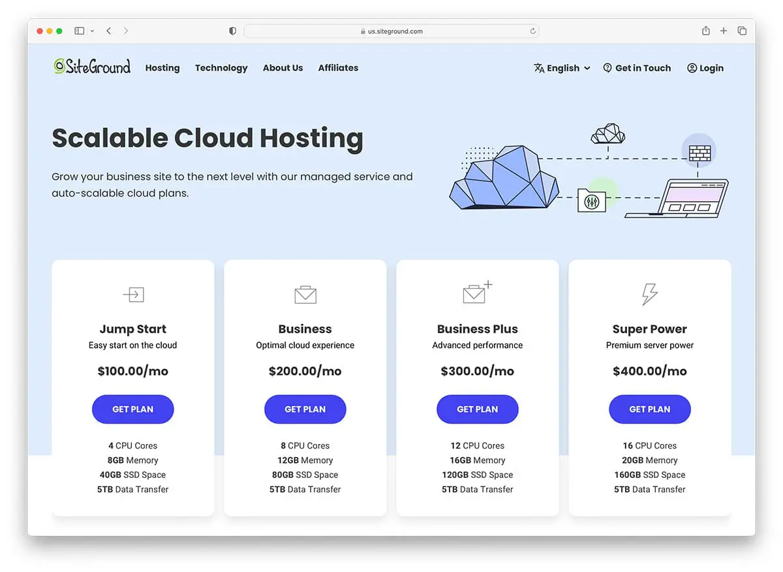Screen dimensions: 783x572
Task: Click the Super Power plan title
Action: click(x=650, y=329)
